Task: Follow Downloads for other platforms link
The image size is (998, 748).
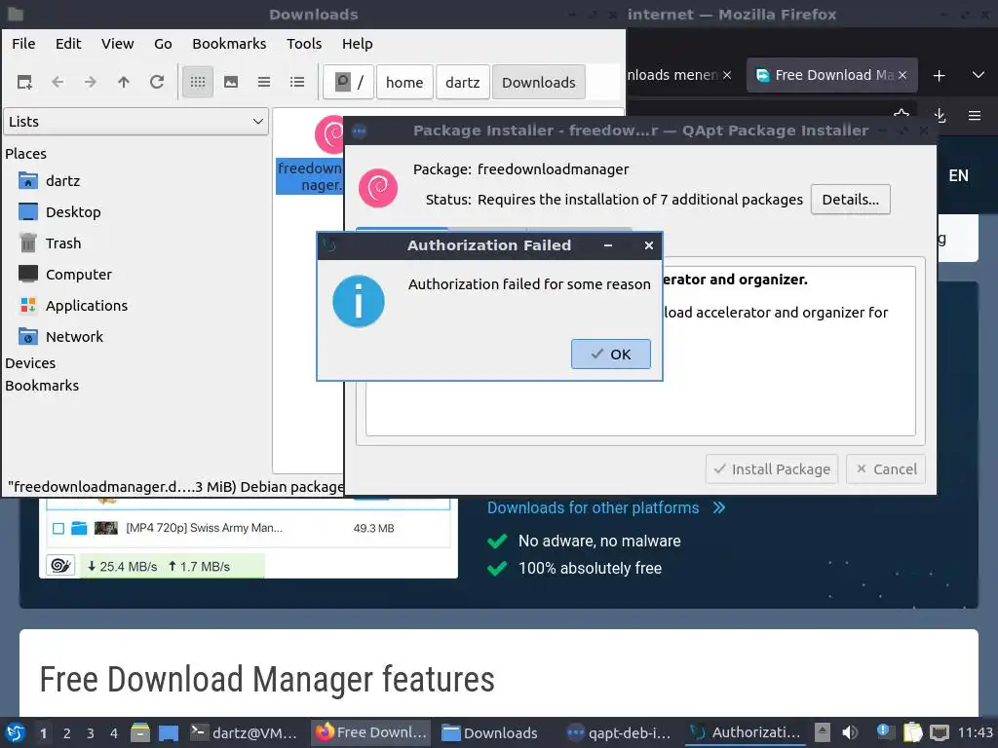Action: tap(606, 507)
